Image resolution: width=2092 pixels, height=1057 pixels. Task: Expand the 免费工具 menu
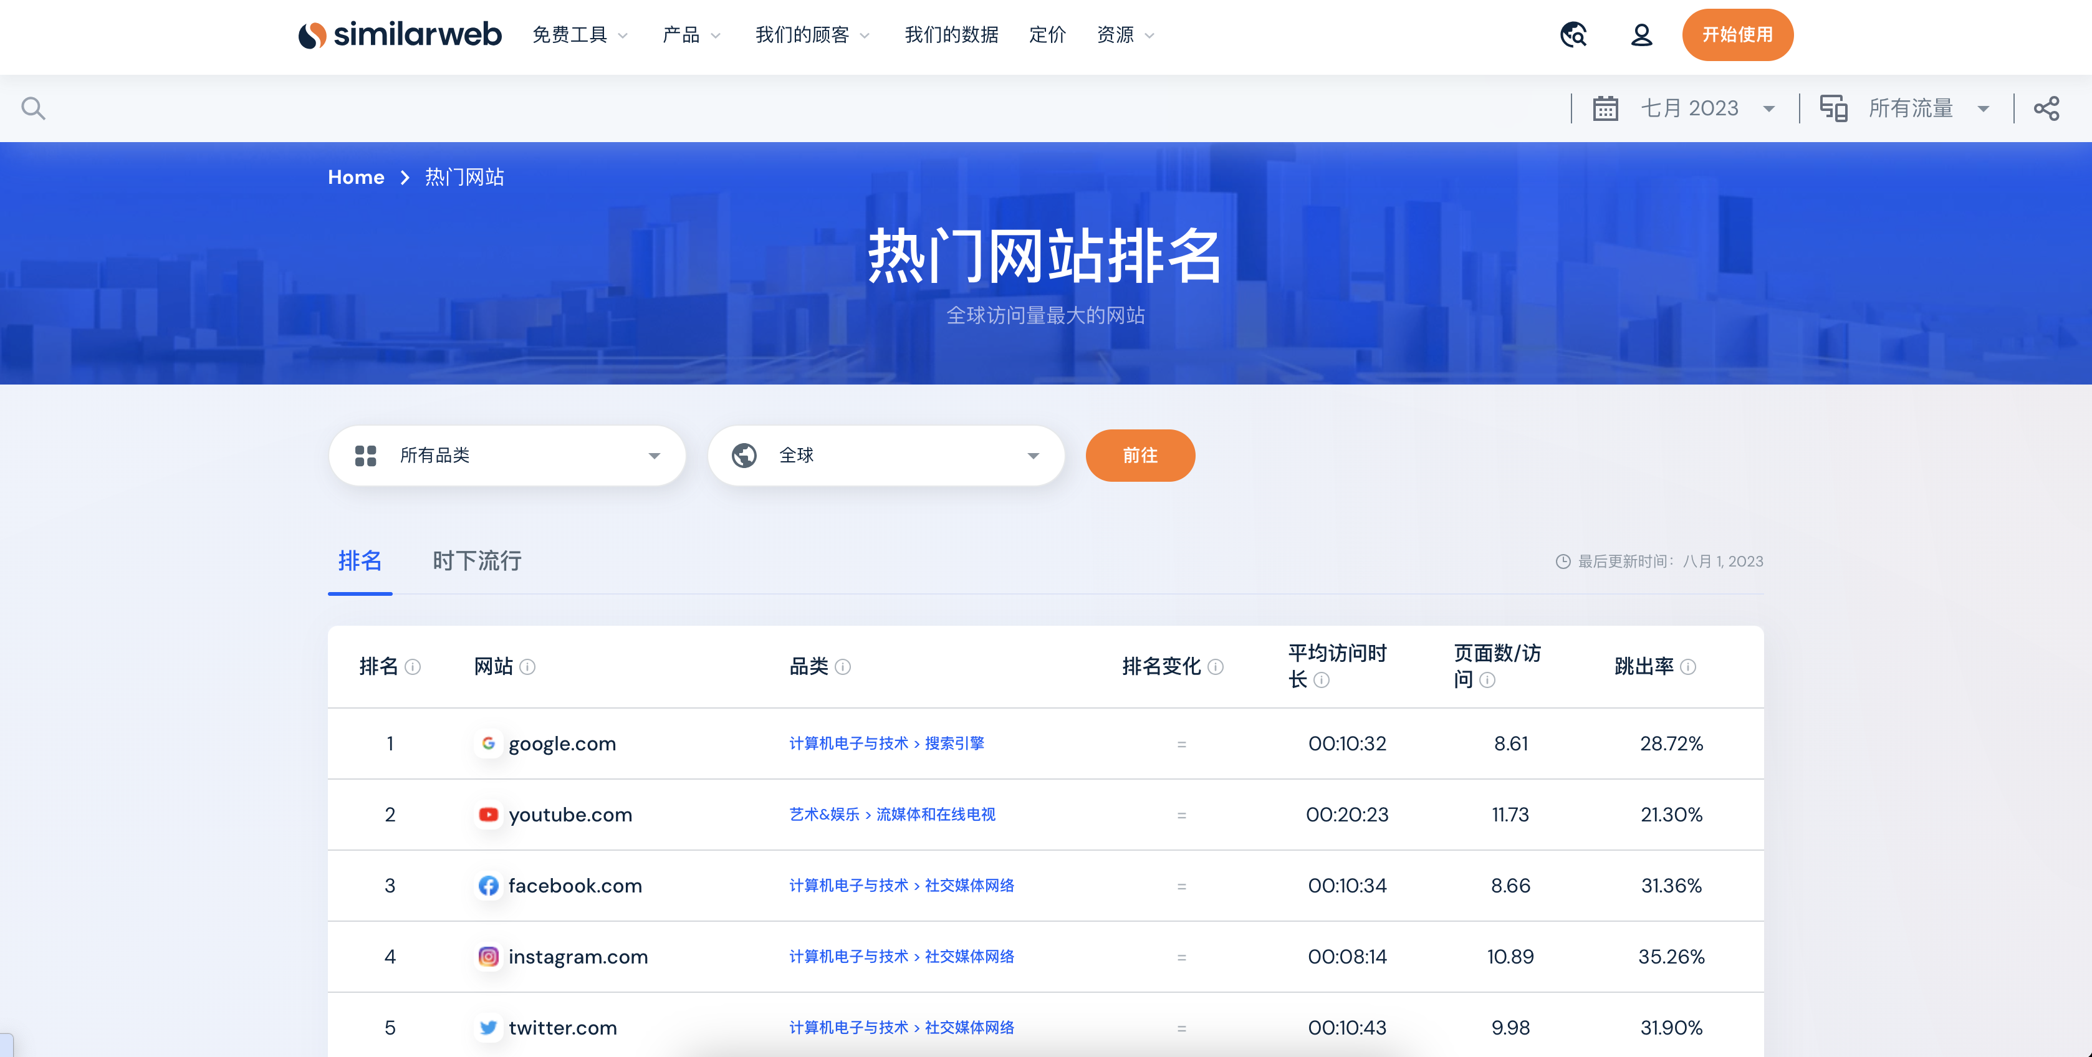pos(580,35)
